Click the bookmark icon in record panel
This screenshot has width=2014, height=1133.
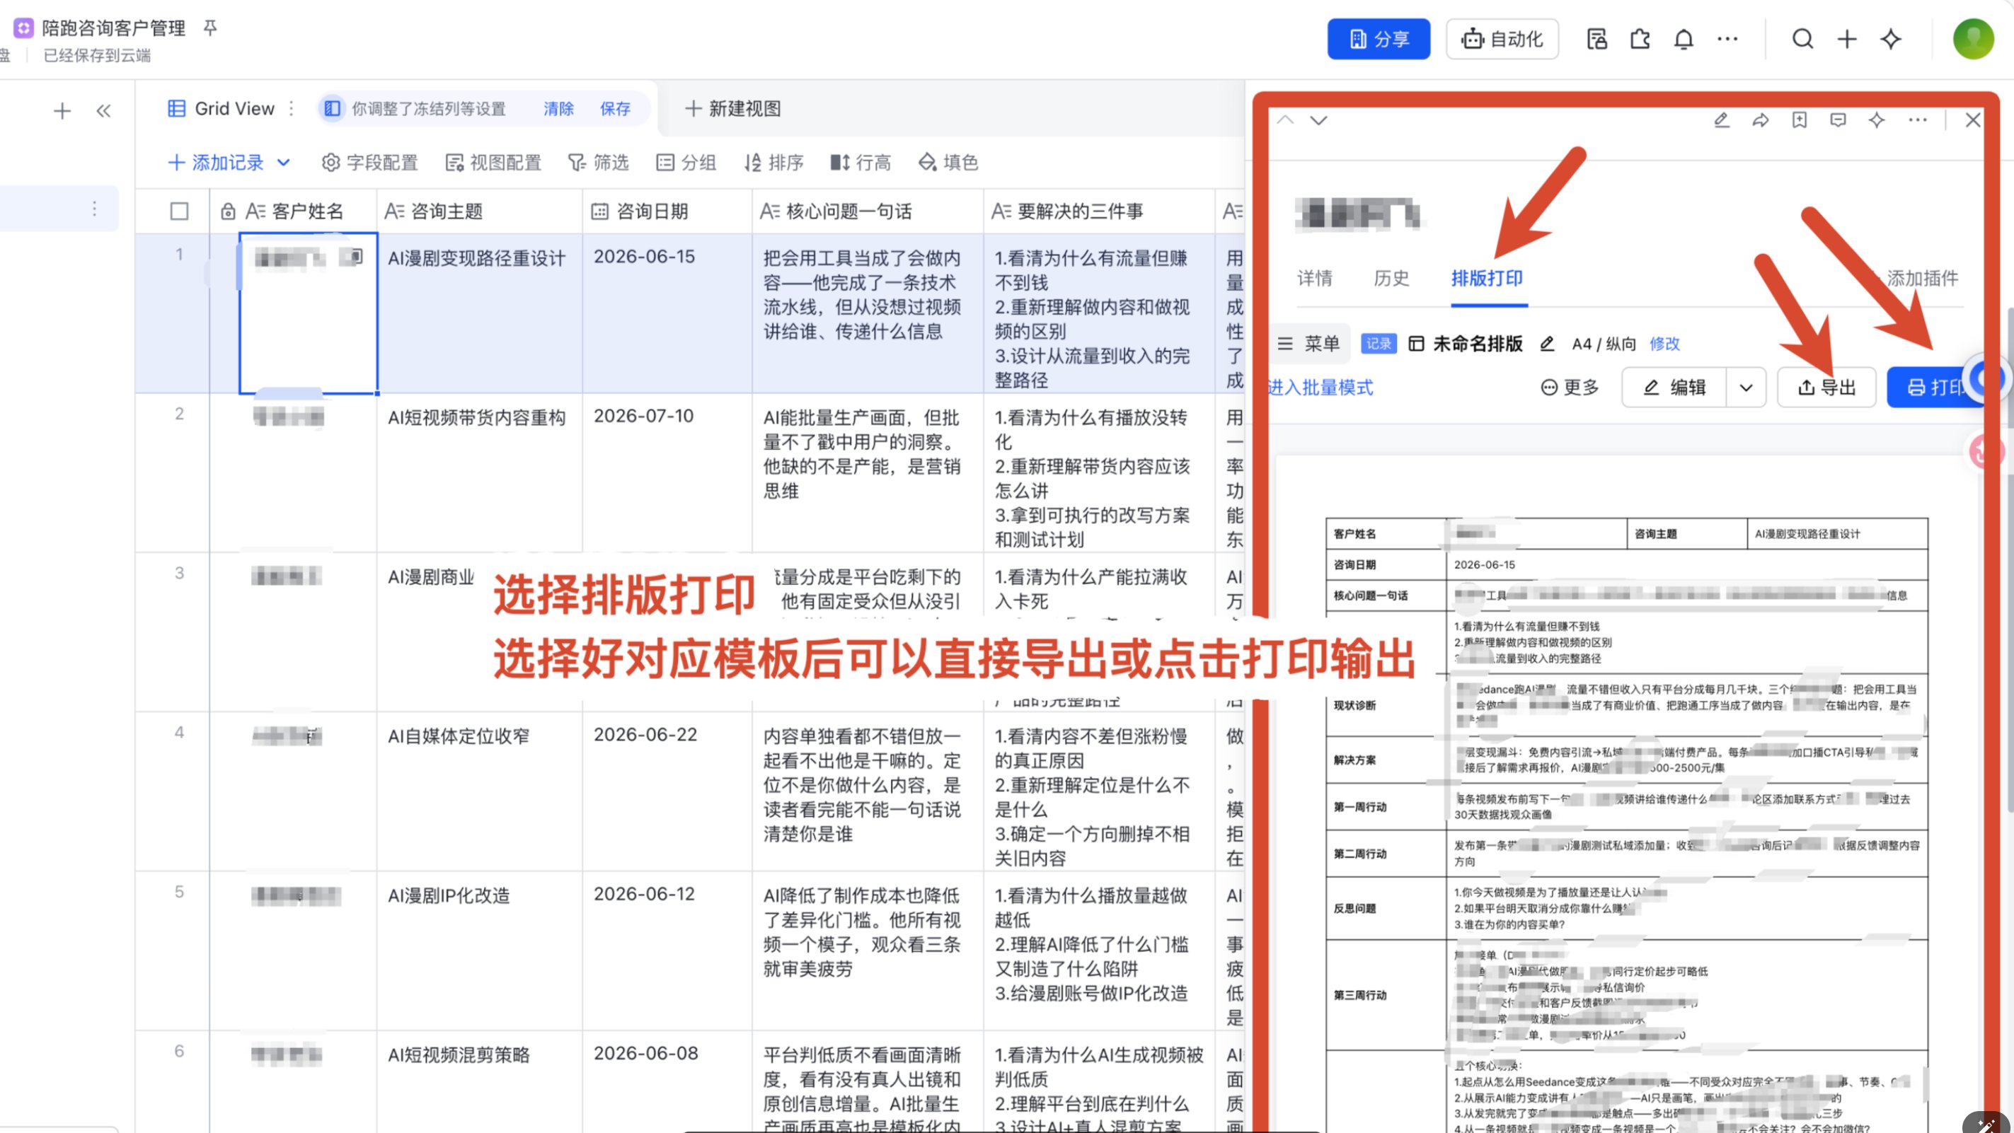(x=1799, y=120)
